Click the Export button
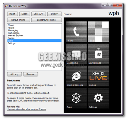 point(24,14)
